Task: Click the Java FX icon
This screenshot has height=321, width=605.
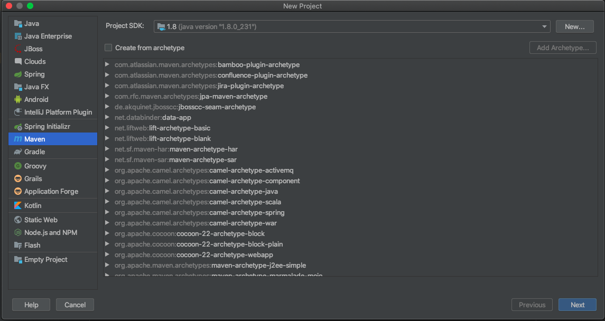Action: (18, 87)
